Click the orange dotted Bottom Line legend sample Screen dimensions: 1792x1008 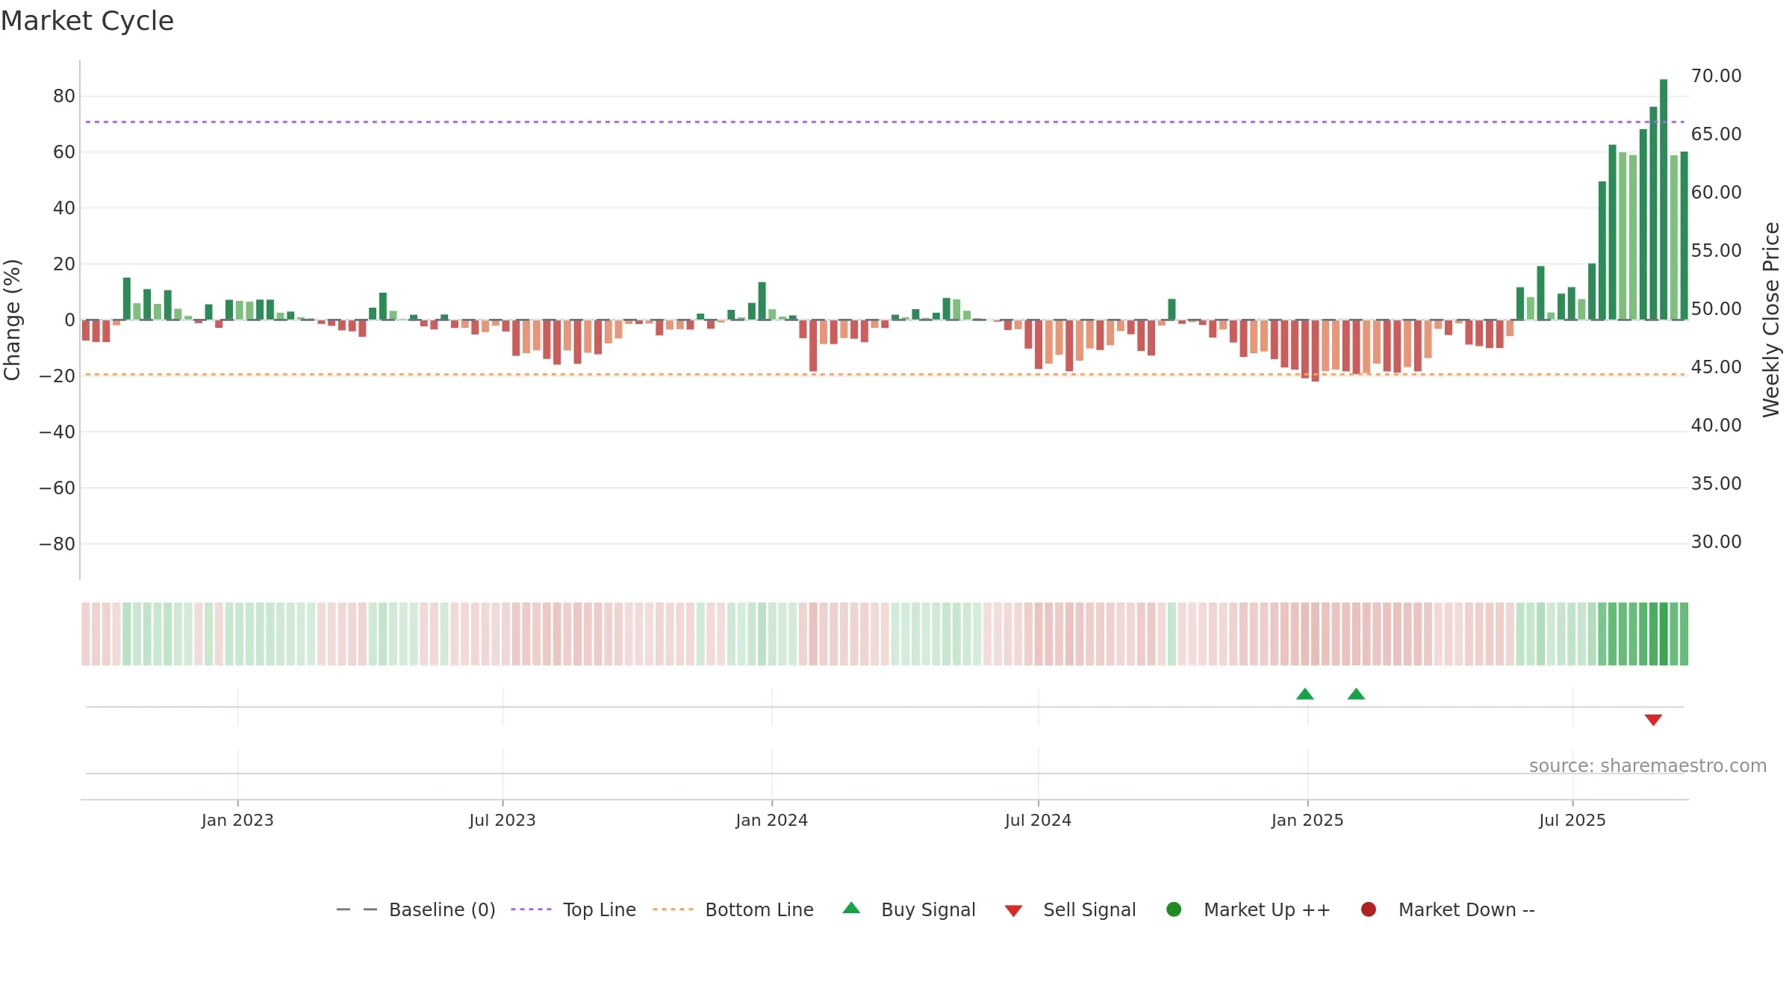673,909
